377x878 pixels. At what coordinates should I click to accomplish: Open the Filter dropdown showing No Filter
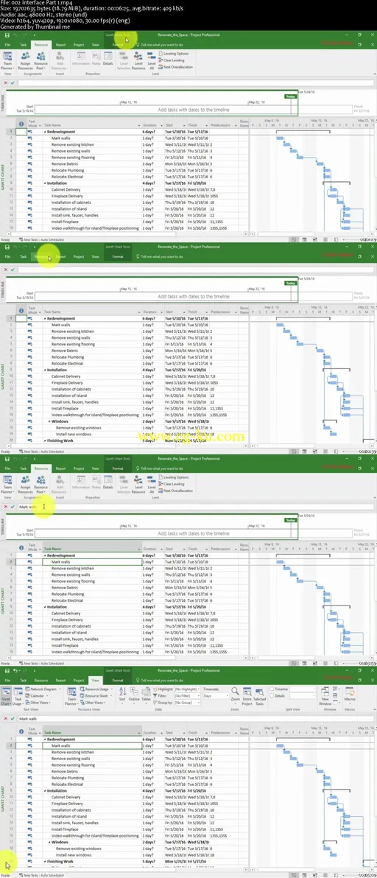pos(187,695)
